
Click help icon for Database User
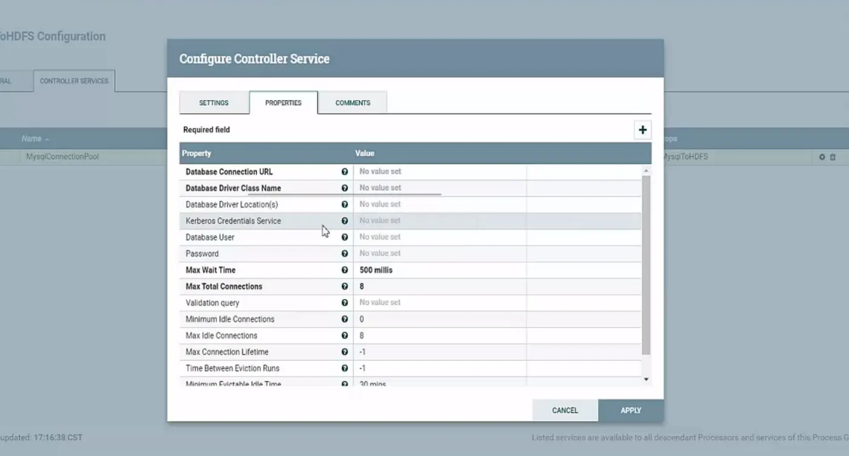(x=344, y=237)
